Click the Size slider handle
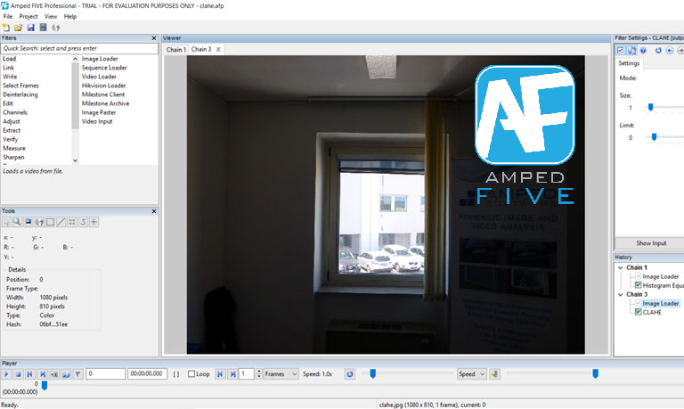Screen dimensions: 684x409 pos(650,108)
